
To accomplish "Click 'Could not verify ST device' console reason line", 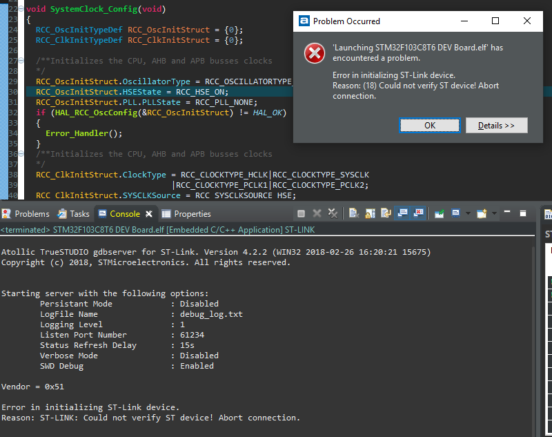I will 150,418.
